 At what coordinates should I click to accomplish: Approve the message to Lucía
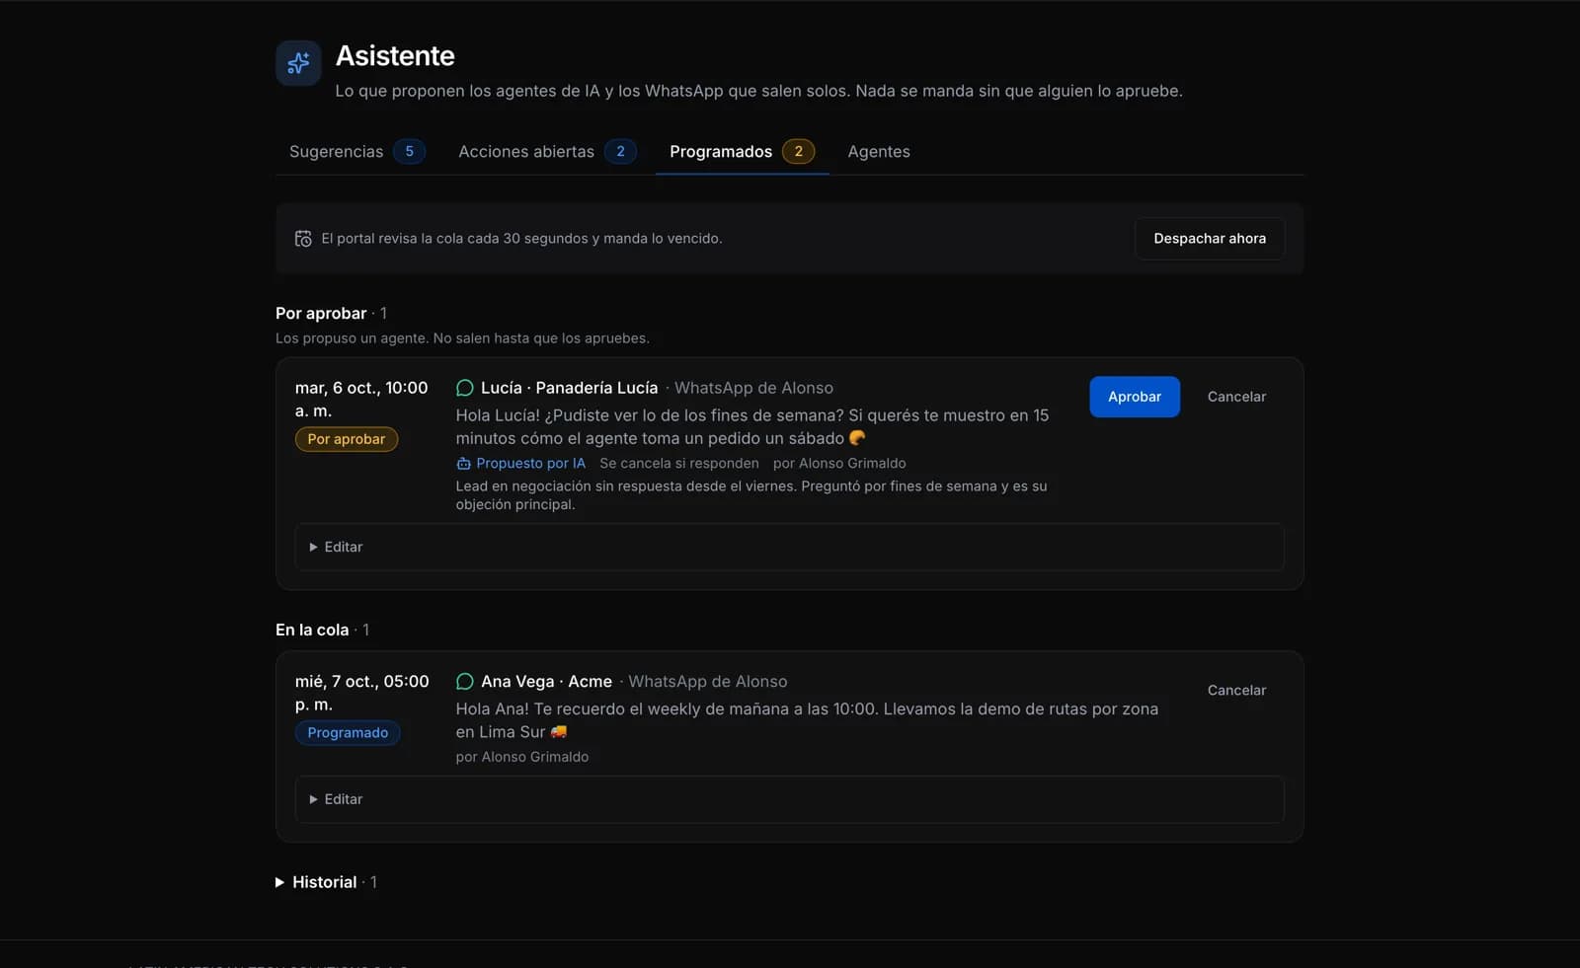pos(1135,397)
